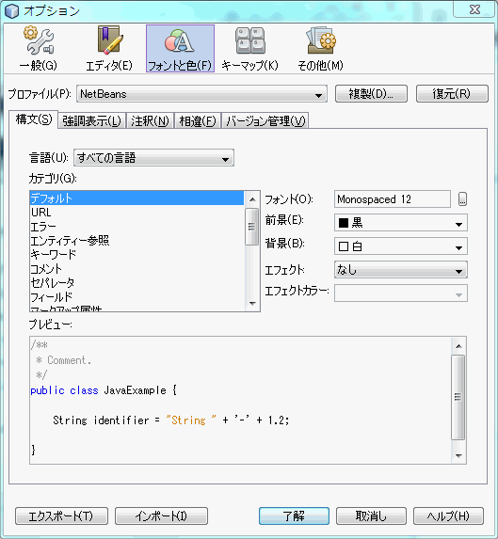498x539 pixels.
Task: Switch to the 強調表示(L) highlighting tab
Action: pyautogui.click(x=92, y=121)
